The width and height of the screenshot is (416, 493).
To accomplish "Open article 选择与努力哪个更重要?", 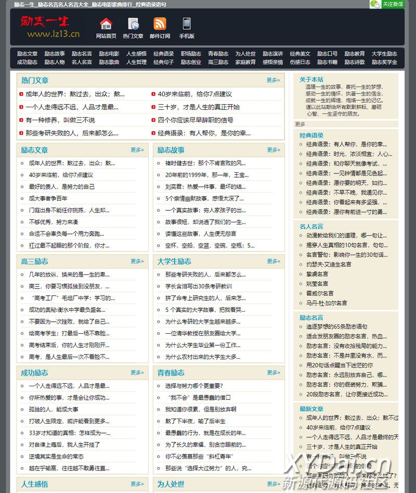I will click(194, 386).
